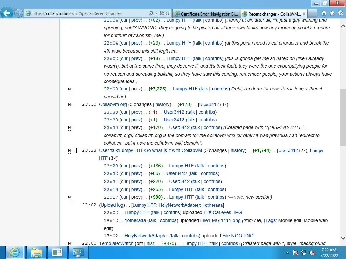Open the Tools gear icon
This screenshot has height=259, width=346.
[x=341, y=13]
